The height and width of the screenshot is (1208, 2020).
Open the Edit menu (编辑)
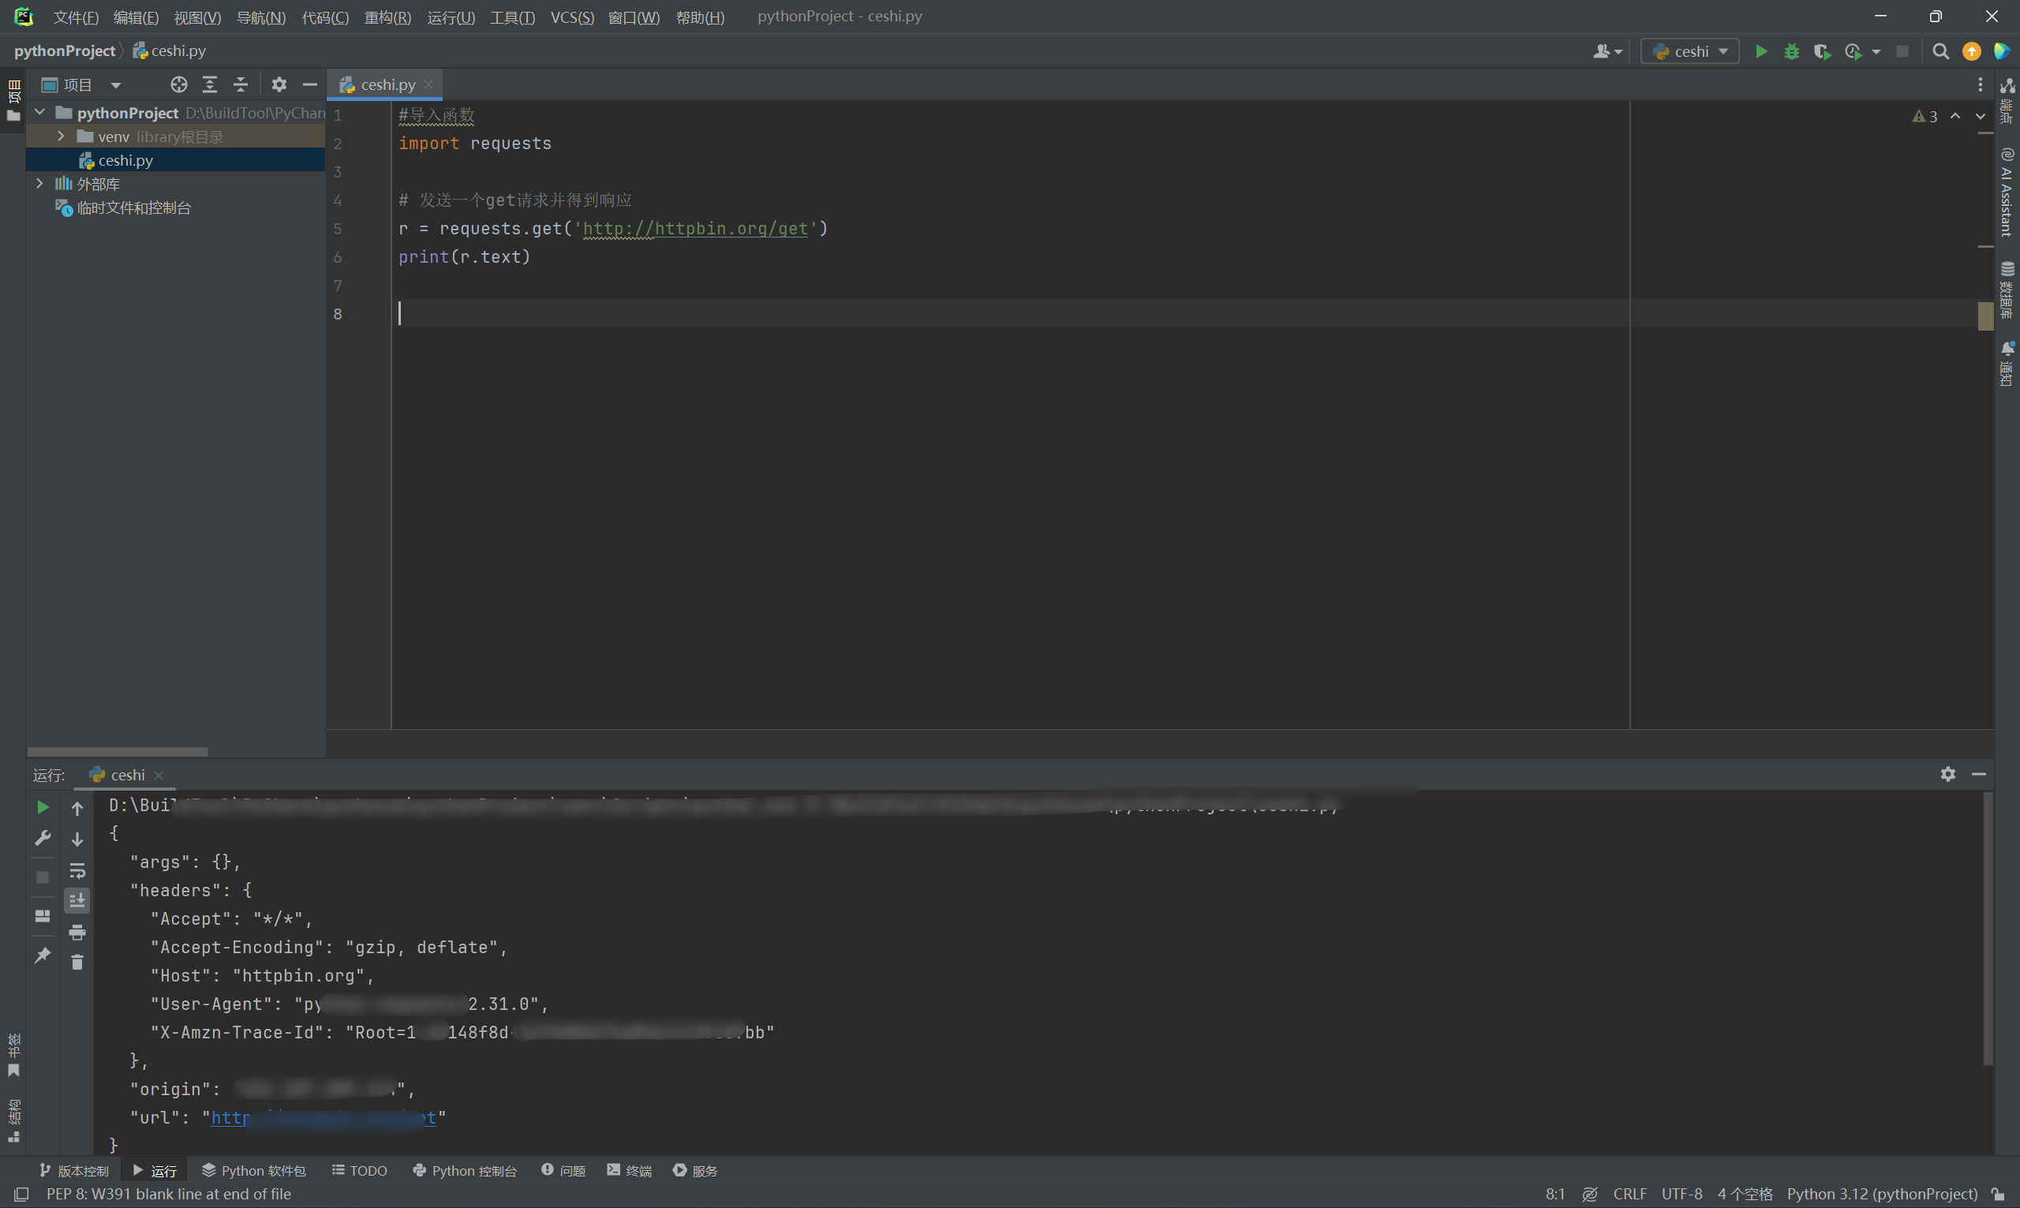coord(136,17)
